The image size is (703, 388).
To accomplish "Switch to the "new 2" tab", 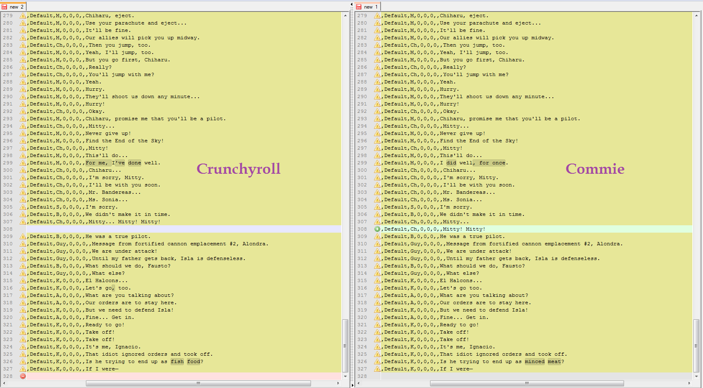I will pyautogui.click(x=14, y=7).
